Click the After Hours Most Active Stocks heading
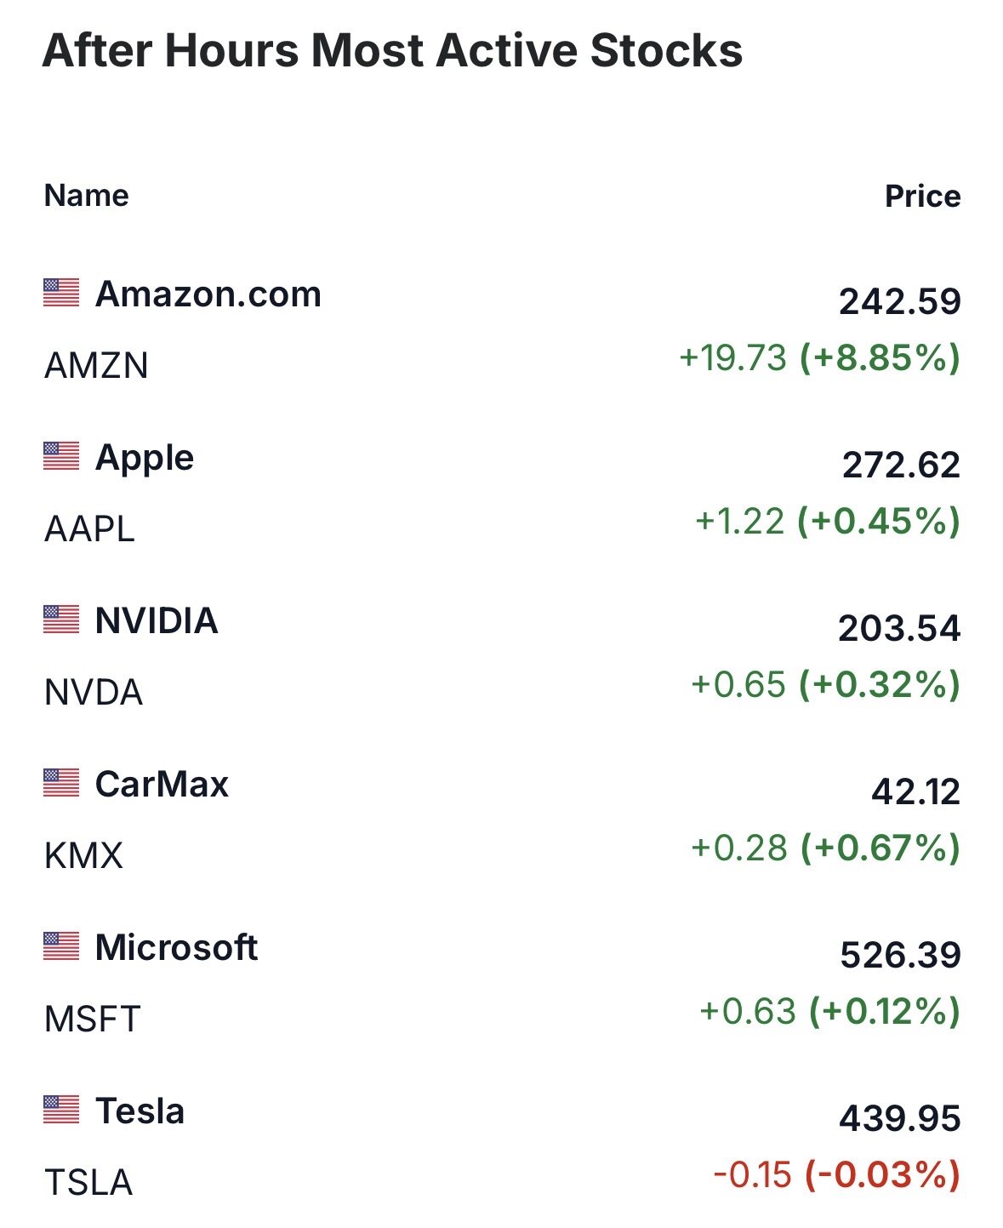The width and height of the screenshot is (1003, 1228). [392, 51]
